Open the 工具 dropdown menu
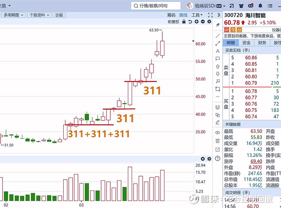281x208 pixels. coord(197,15)
